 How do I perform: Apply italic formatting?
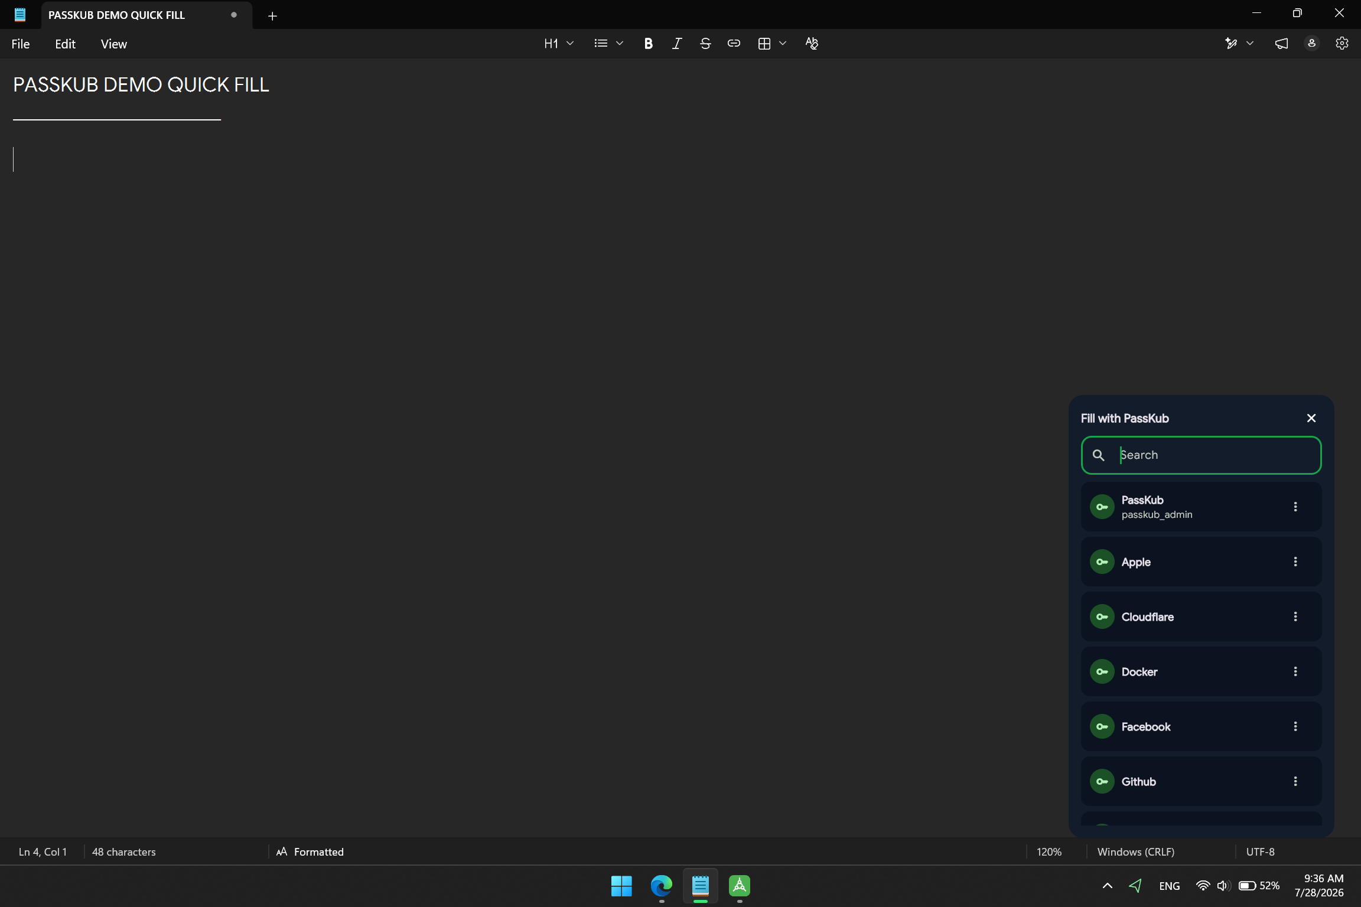click(x=676, y=44)
